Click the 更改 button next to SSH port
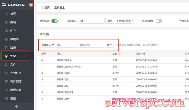 click(109, 21)
